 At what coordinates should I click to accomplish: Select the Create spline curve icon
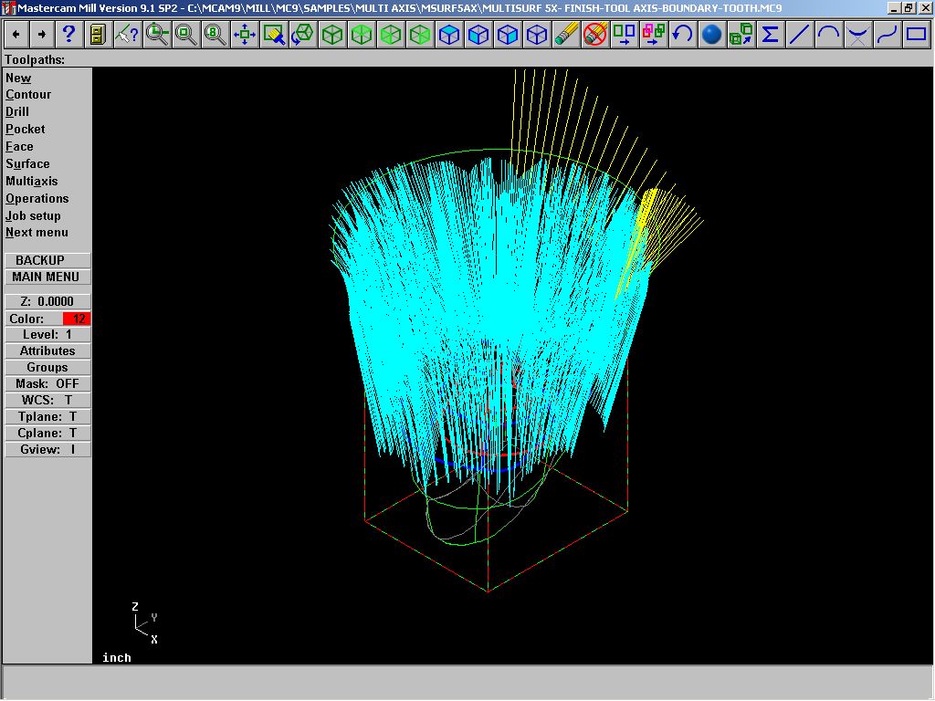(x=888, y=35)
